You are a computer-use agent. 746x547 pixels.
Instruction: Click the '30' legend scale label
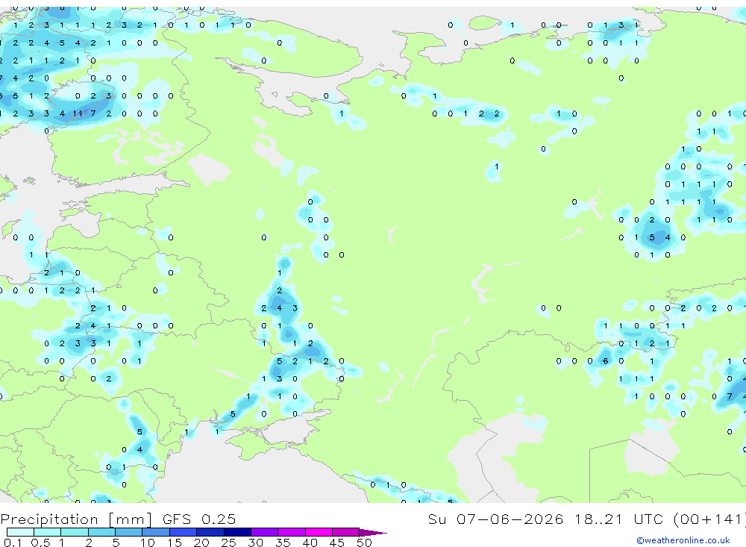point(255,543)
